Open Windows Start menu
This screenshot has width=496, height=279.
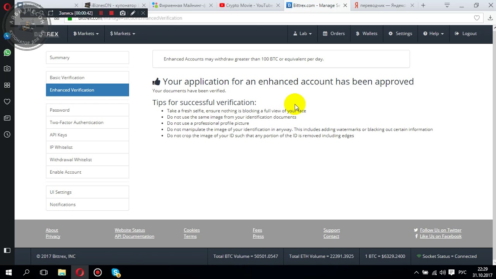click(x=9, y=272)
